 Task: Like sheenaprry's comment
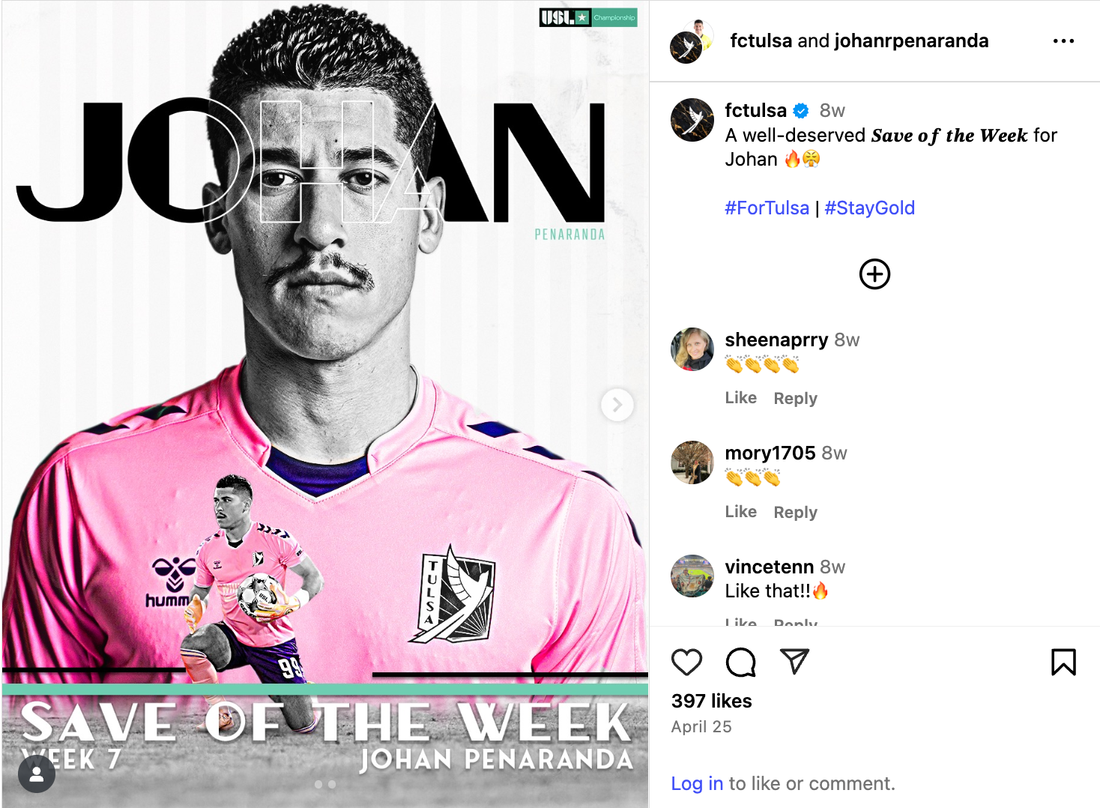[x=740, y=398]
